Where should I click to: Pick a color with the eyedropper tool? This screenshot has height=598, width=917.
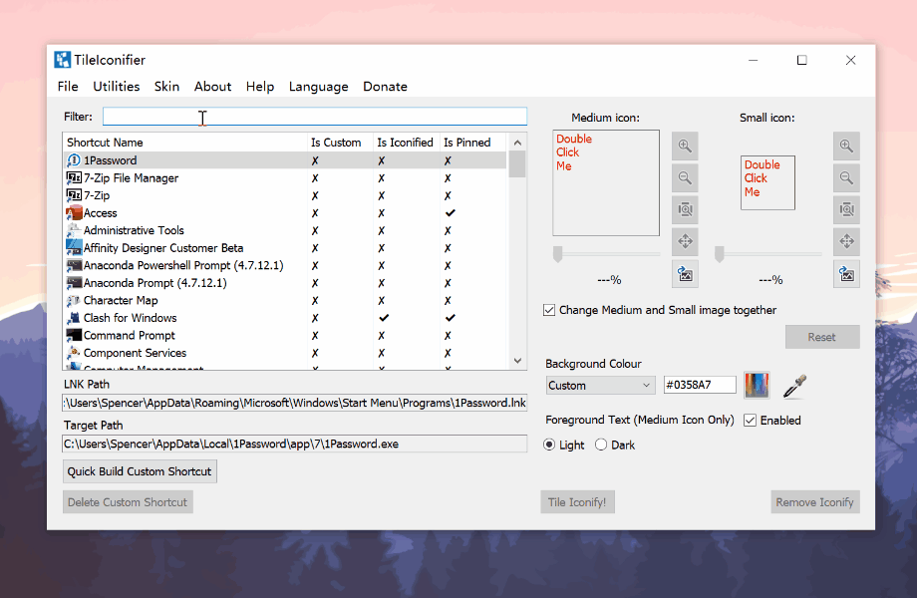(794, 385)
